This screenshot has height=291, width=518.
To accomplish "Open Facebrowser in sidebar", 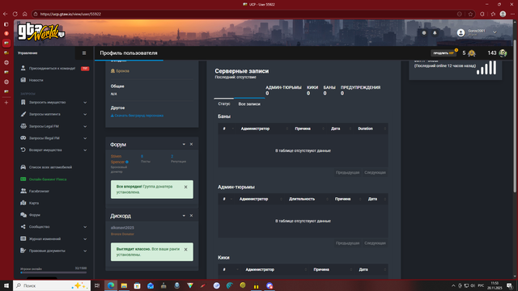I will 39,191.
